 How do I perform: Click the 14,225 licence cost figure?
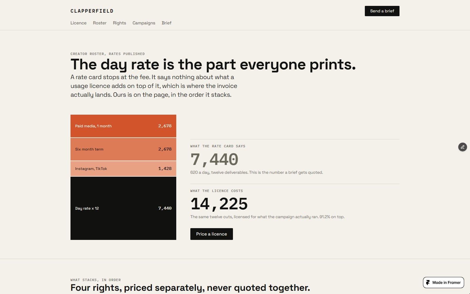219,204
